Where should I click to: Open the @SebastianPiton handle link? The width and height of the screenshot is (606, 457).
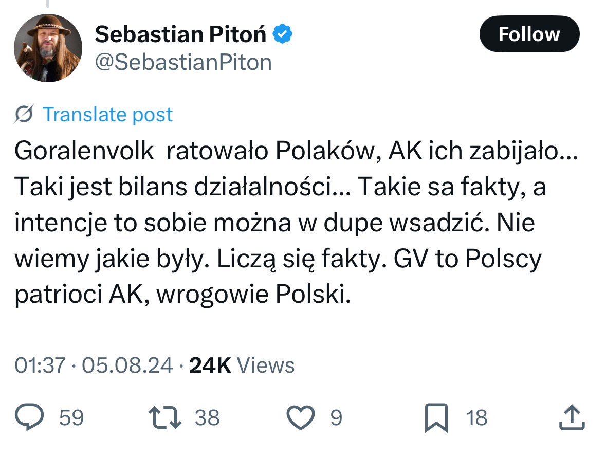coord(183,62)
